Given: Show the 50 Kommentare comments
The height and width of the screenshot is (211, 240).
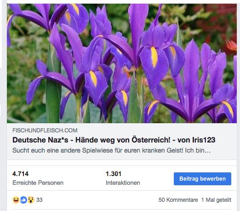Looking at the screenshot, I should pos(178,200).
